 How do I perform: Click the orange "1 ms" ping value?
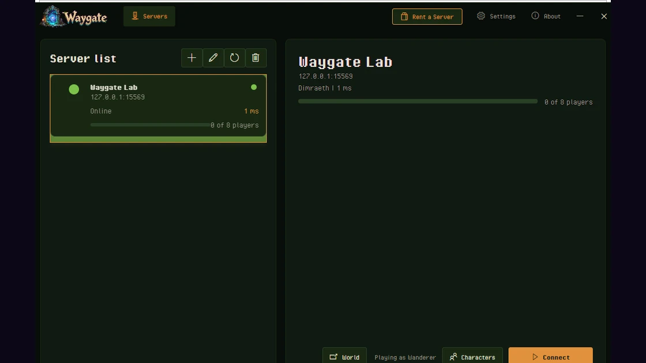[251, 111]
